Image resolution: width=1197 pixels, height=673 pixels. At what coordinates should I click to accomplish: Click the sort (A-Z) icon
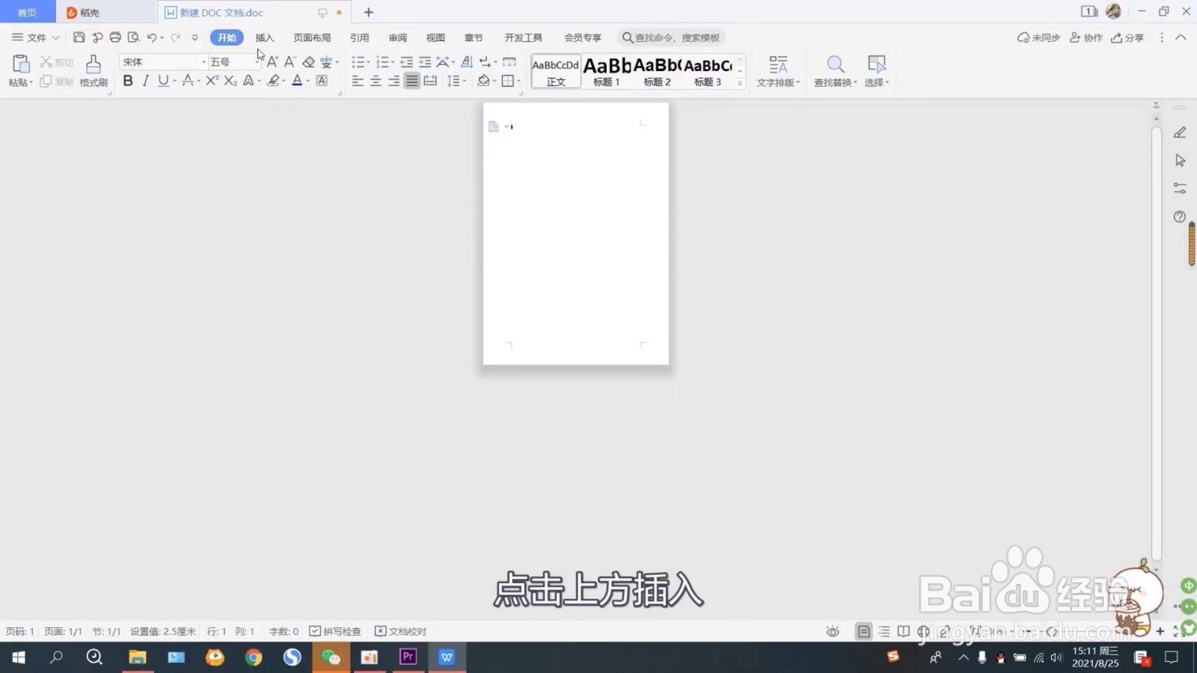pyautogui.click(x=467, y=62)
